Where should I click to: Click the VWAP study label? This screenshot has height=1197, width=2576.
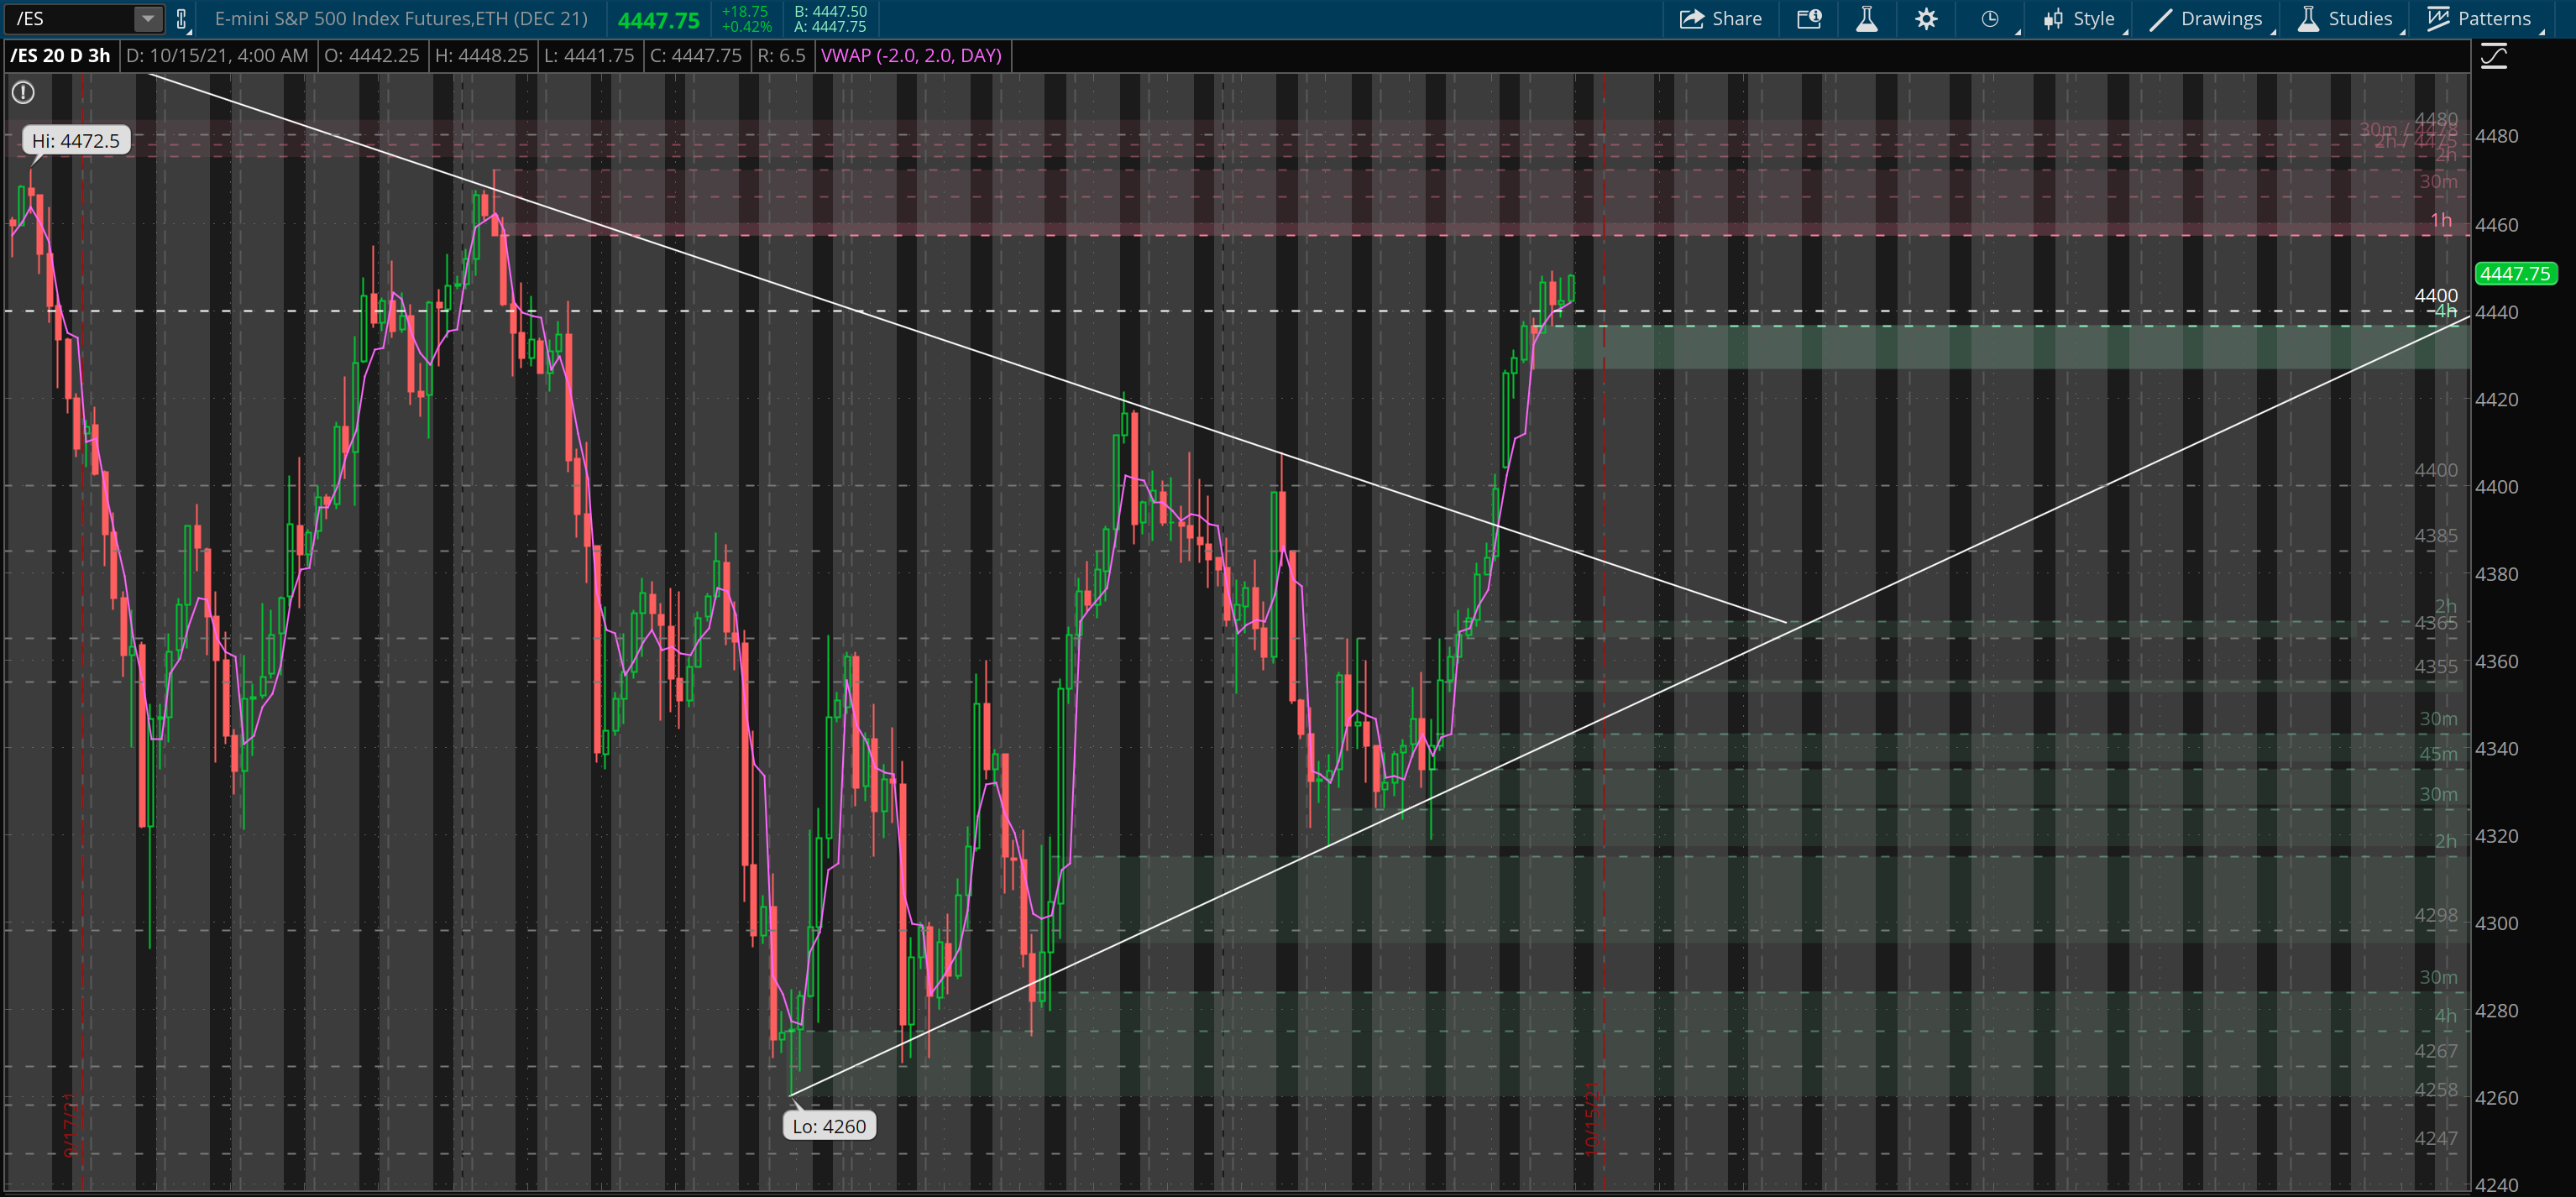(x=910, y=56)
